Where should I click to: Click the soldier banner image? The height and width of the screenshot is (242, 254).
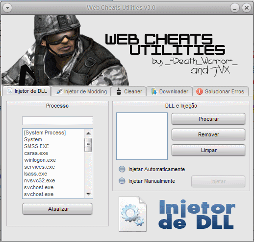(65, 50)
